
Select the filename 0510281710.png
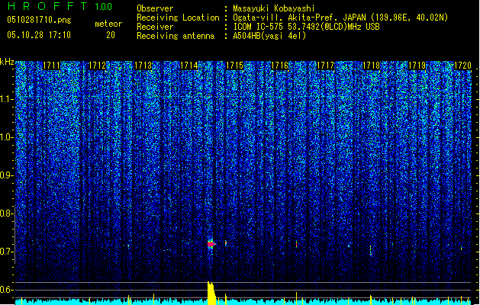pyautogui.click(x=39, y=20)
